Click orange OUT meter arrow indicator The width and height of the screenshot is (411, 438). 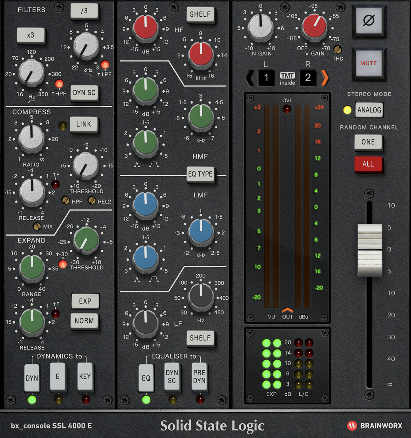(287, 310)
